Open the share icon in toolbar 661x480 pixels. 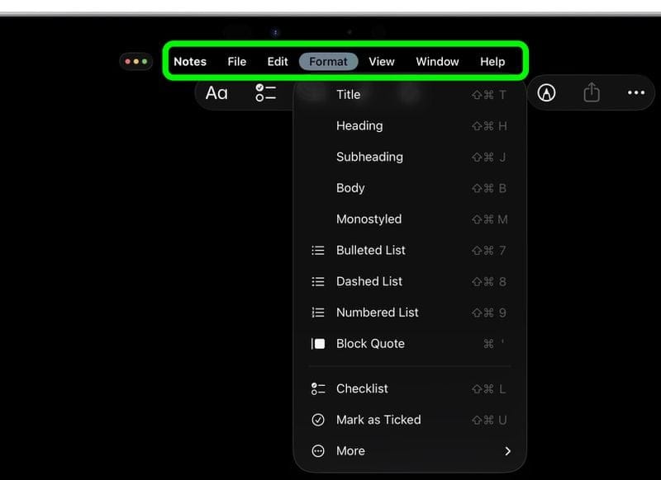(592, 93)
